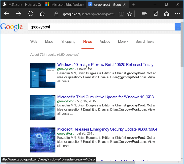Click the padlock security icon
184x164 pixels.
56,14
